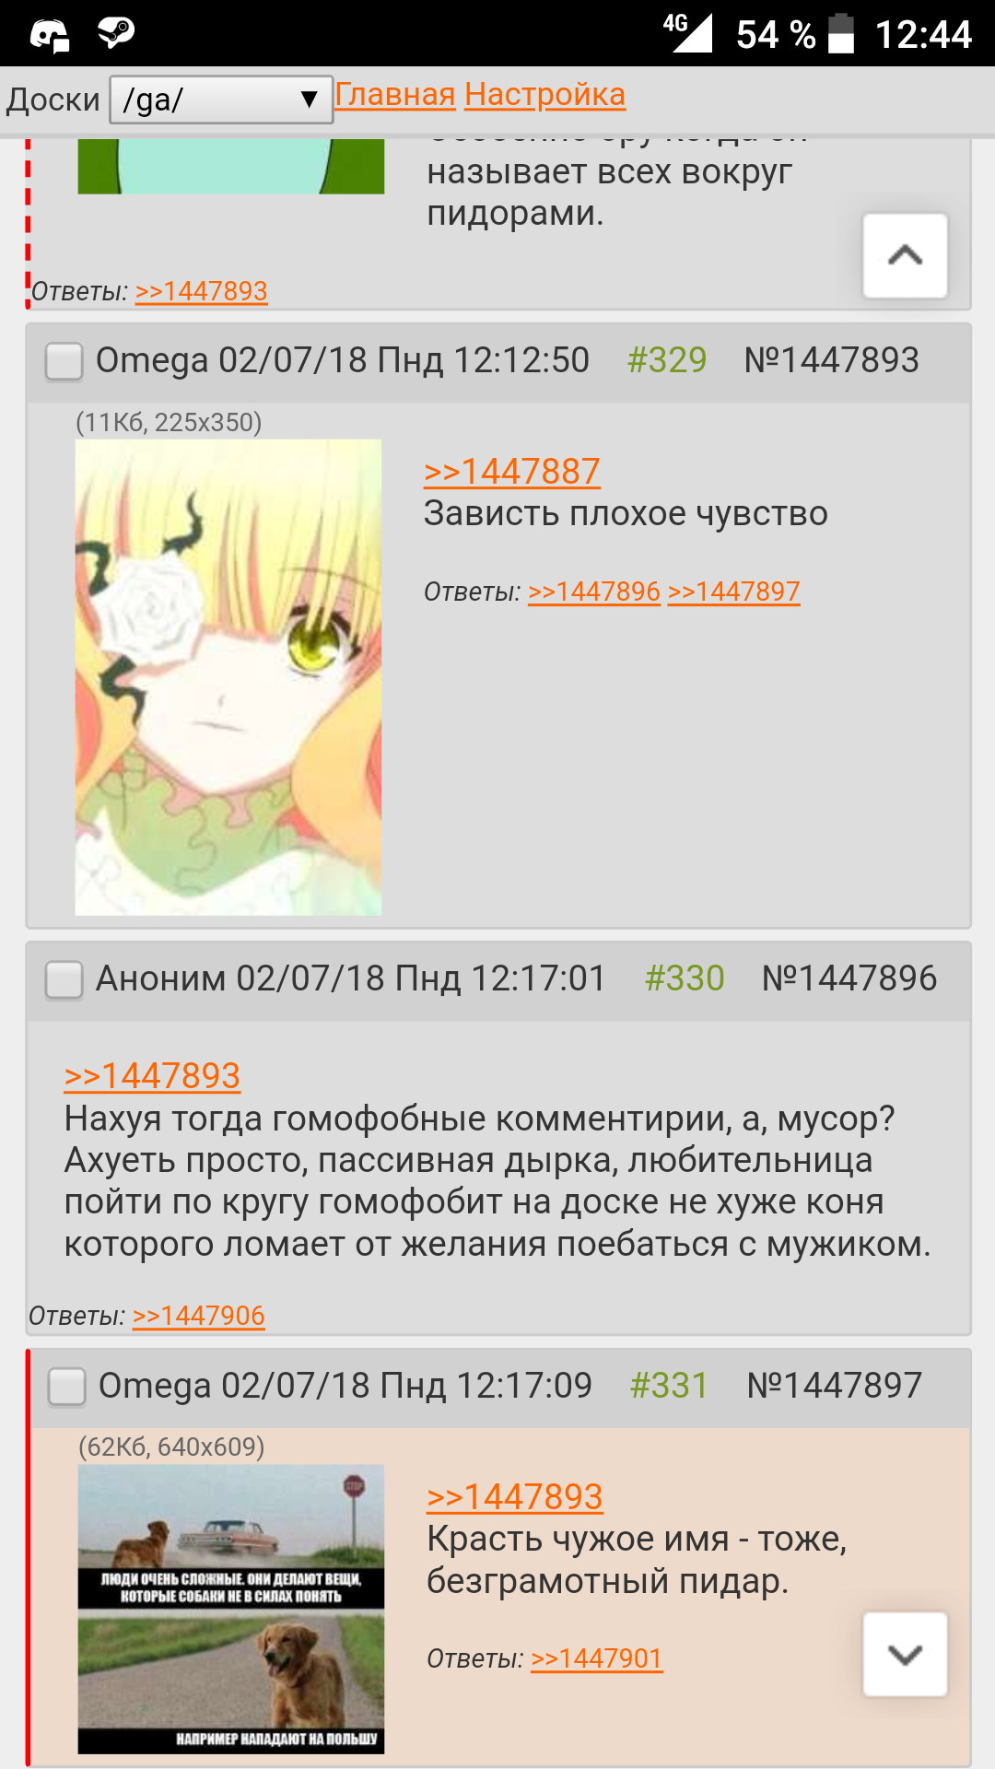Screen dimensions: 995x1769
Task: Tick the checkbox for post №1447893
Action: 64,361
